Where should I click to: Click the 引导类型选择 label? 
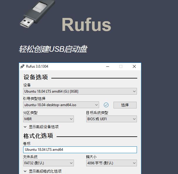[x=34, y=98]
